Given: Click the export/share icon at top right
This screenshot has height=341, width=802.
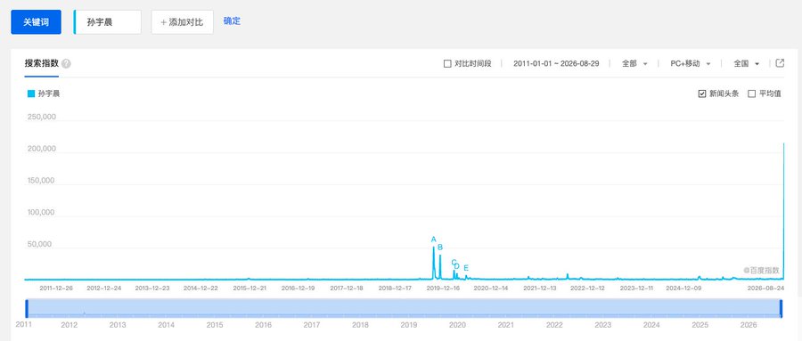Looking at the screenshot, I should coord(780,63).
